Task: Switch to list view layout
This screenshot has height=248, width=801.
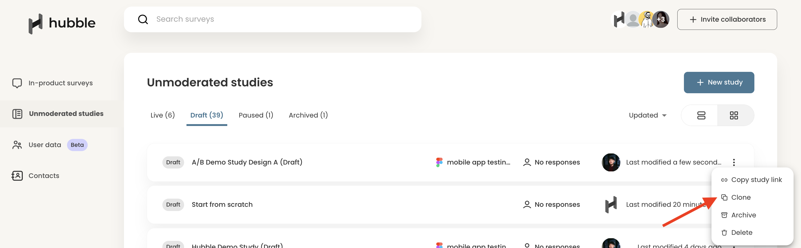Action: 701,115
